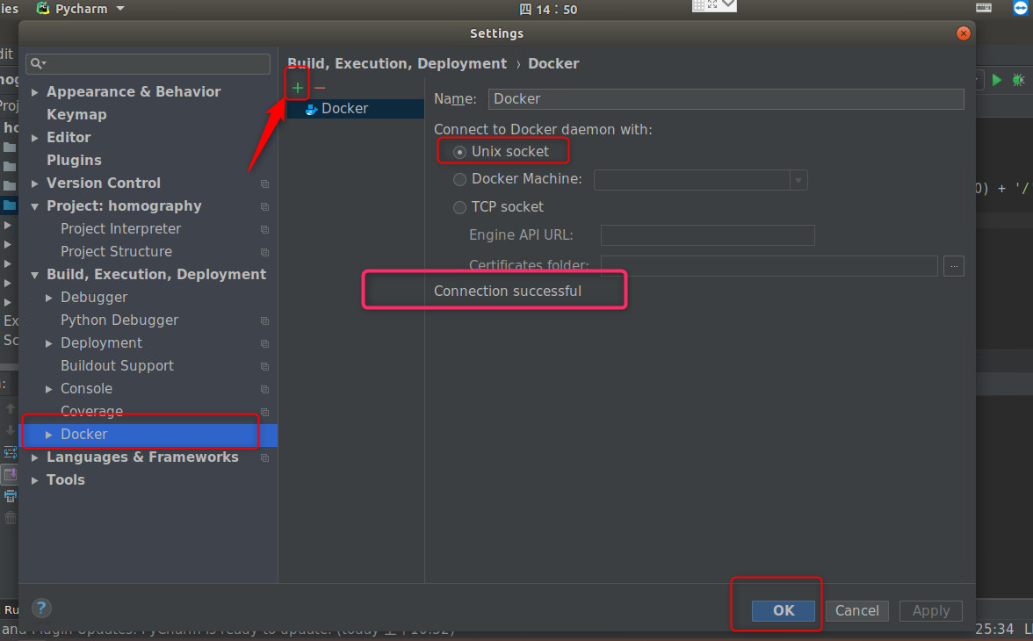Expand Appearance & Behavior section
This screenshot has height=641, width=1033.
pyautogui.click(x=34, y=92)
